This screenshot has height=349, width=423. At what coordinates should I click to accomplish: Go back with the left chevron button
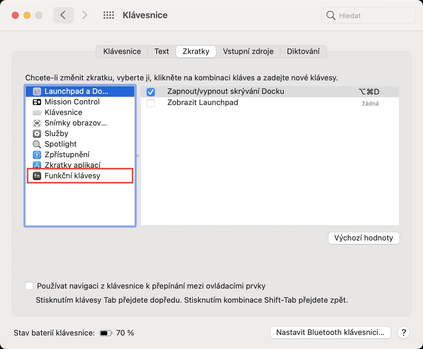click(63, 15)
